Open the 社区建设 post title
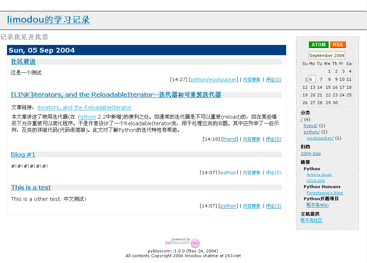 (23, 62)
